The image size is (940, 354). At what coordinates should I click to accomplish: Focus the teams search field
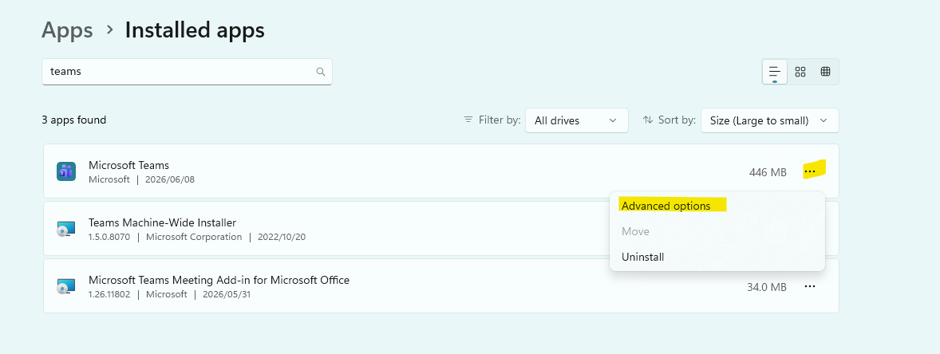(187, 72)
